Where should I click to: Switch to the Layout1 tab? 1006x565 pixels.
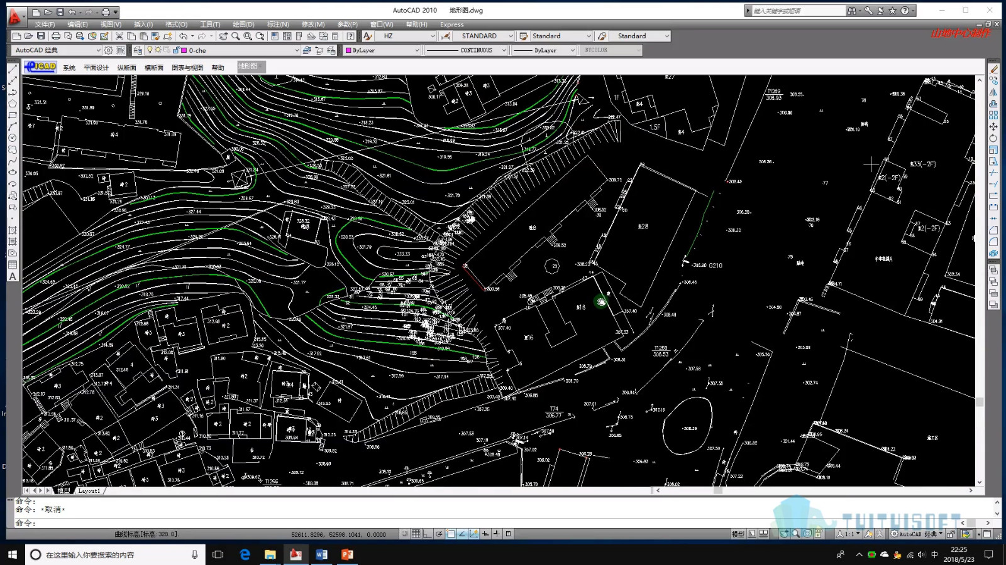[x=89, y=491]
